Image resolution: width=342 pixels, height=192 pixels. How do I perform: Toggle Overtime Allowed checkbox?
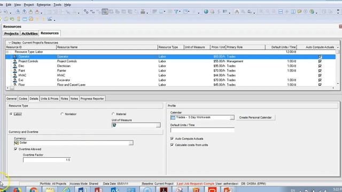click(x=15, y=149)
